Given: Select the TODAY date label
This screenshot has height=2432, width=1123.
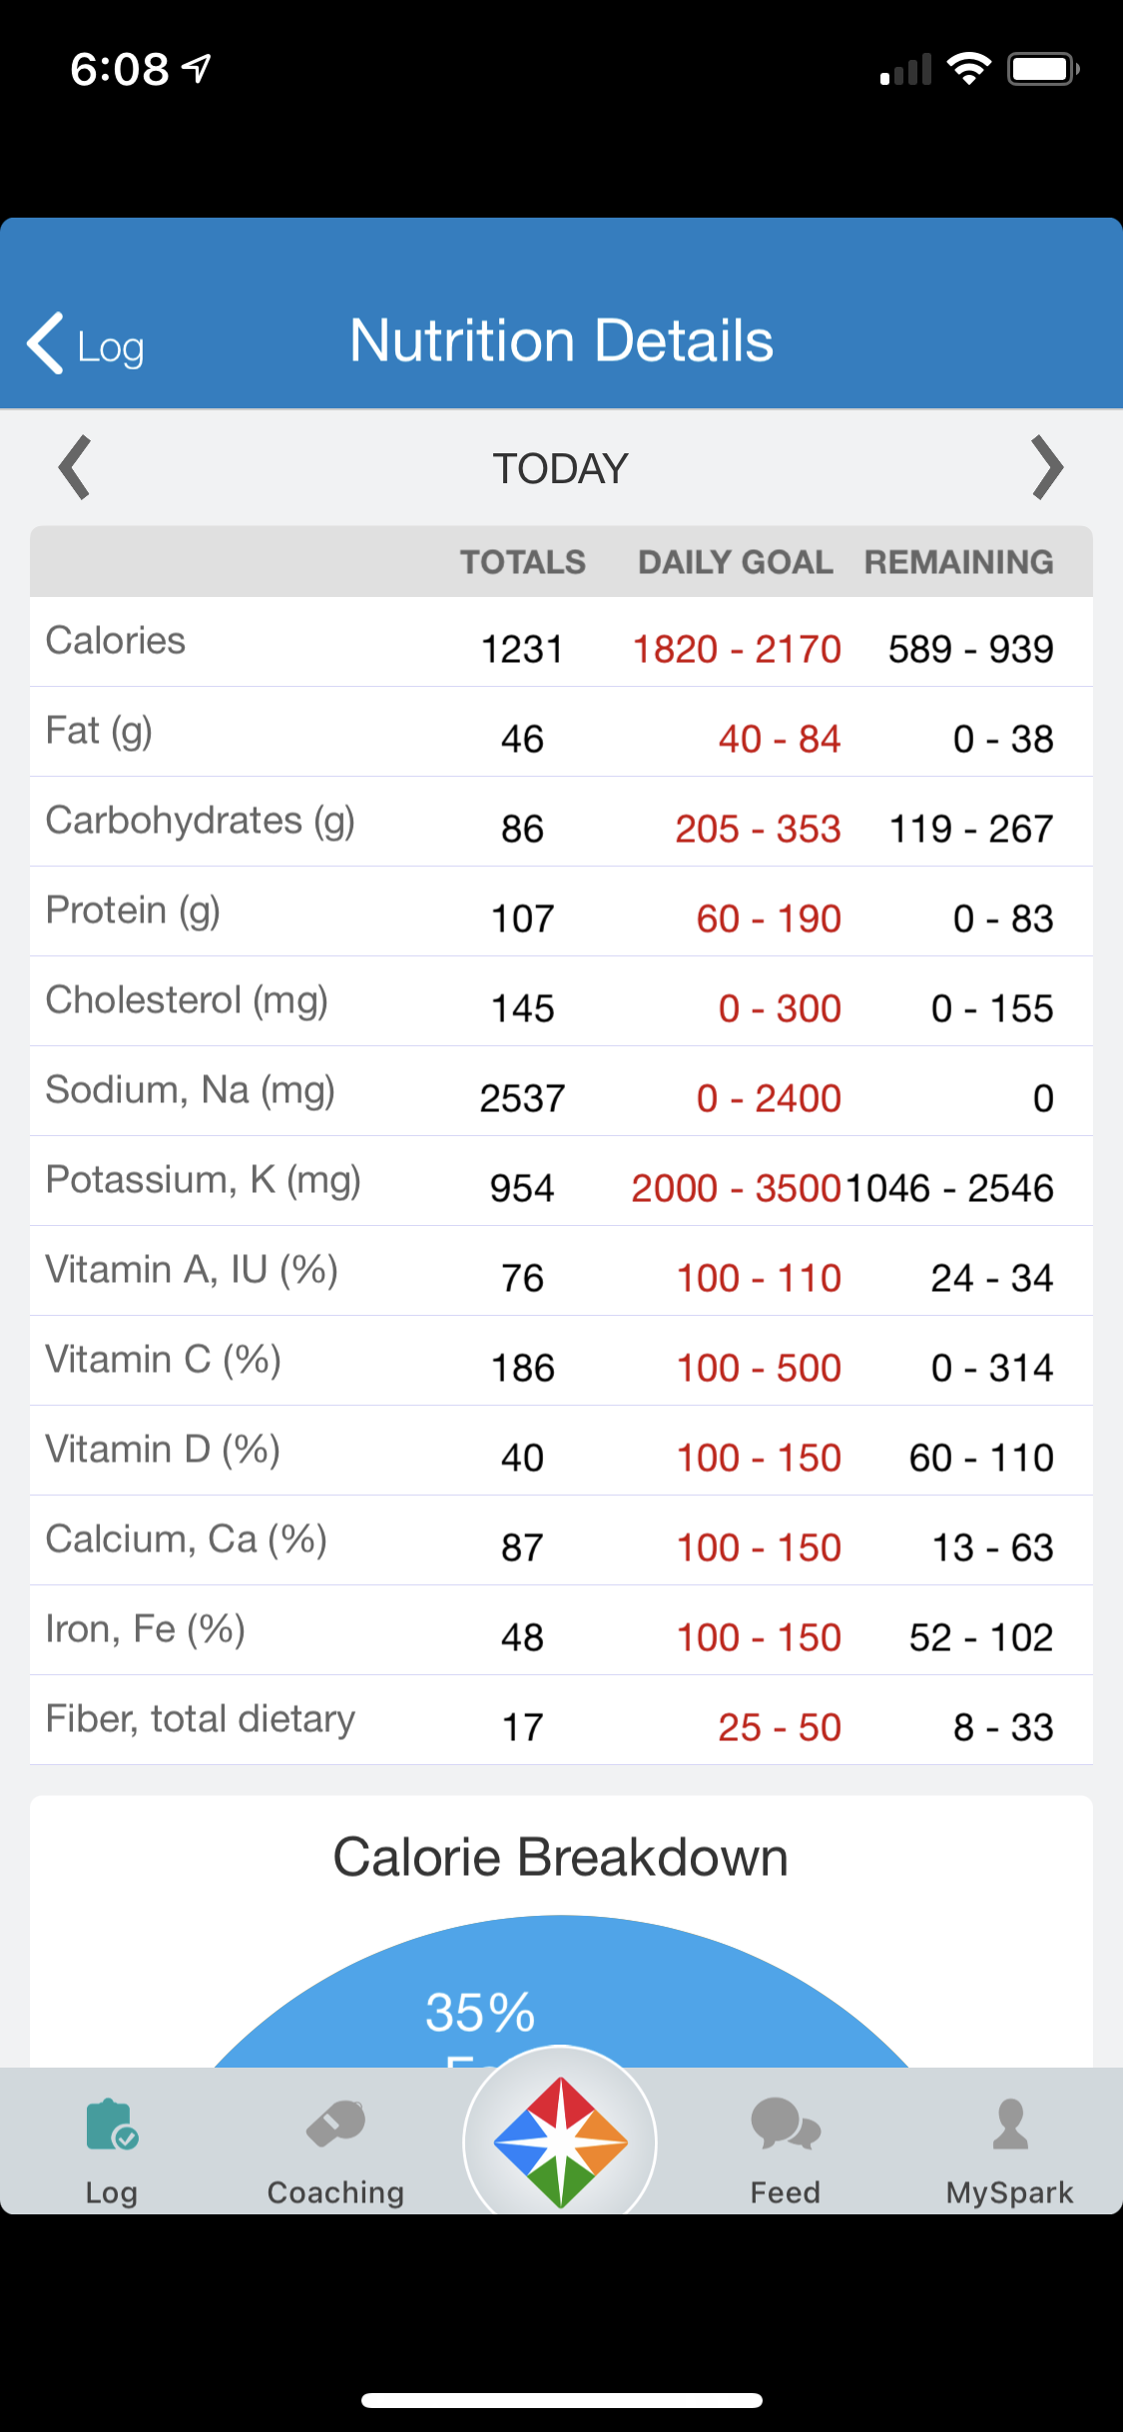Looking at the screenshot, I should (561, 468).
